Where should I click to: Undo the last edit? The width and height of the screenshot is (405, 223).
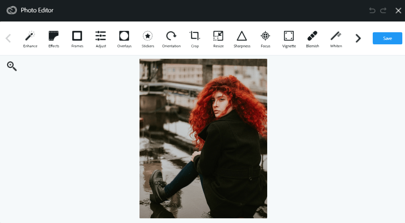point(372,10)
